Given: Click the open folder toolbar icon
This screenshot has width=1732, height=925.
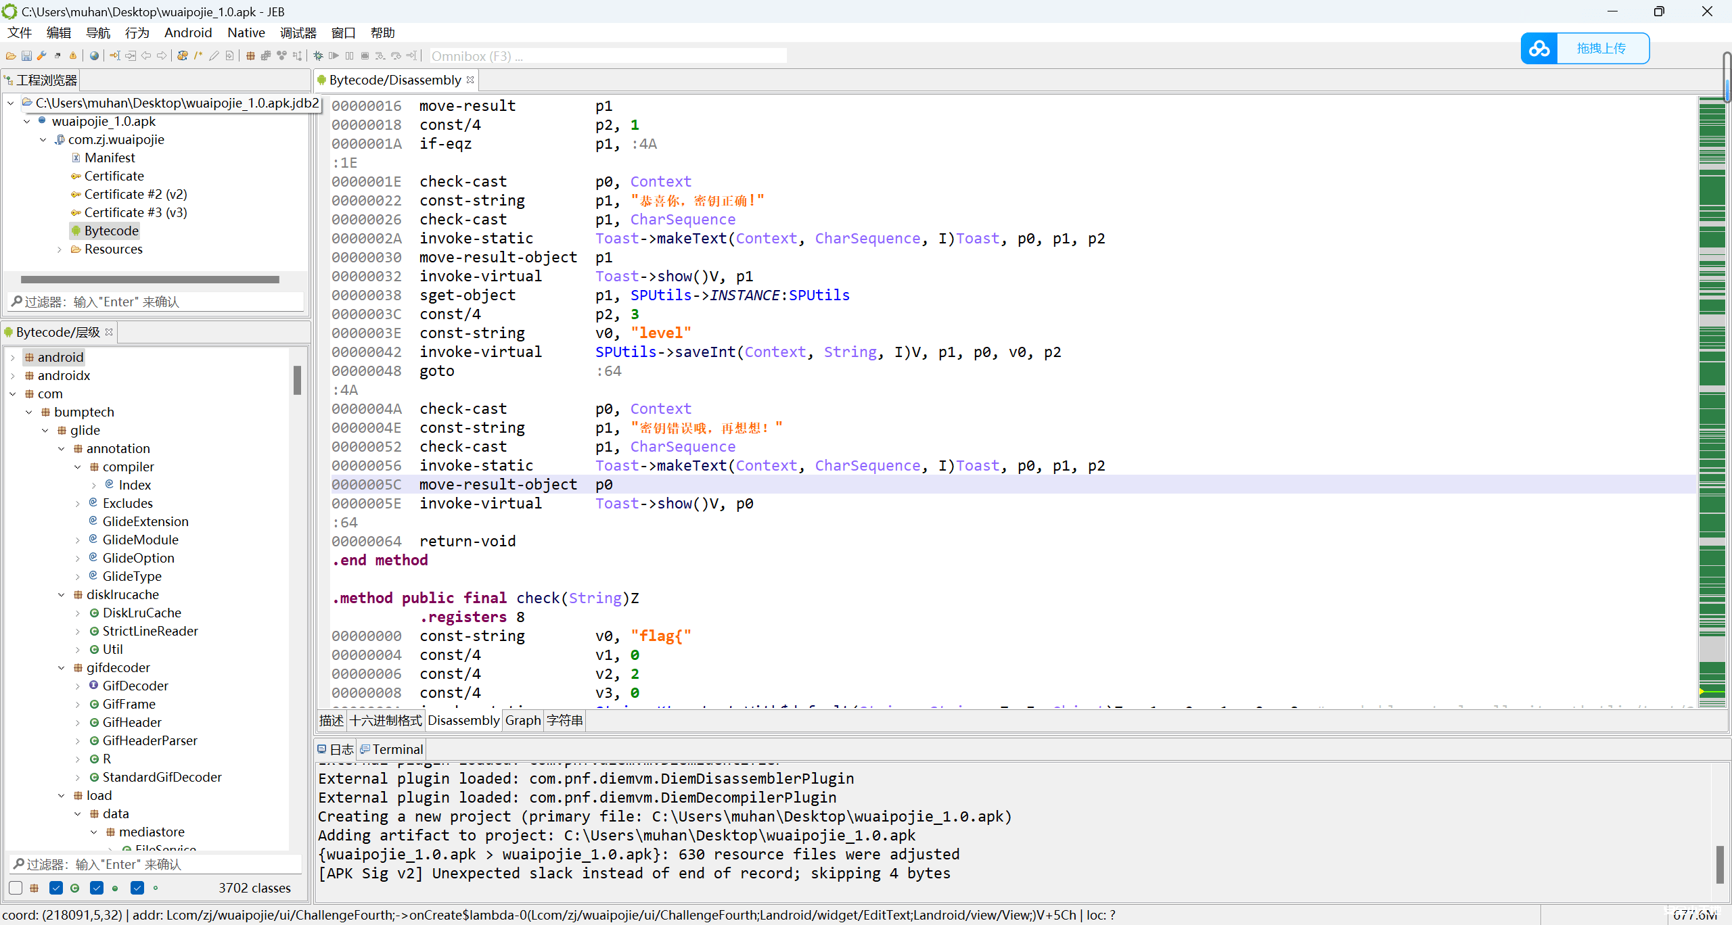Looking at the screenshot, I should [x=11, y=55].
